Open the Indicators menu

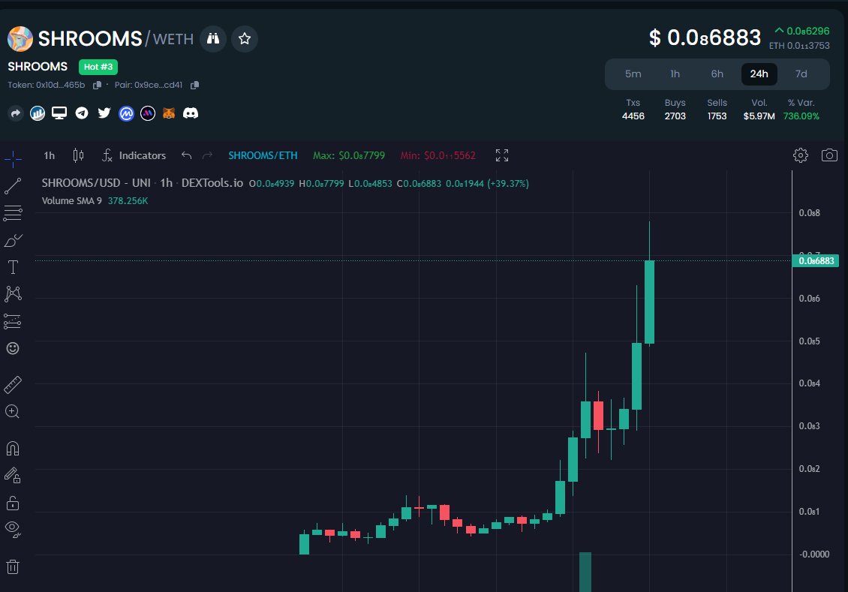point(134,156)
